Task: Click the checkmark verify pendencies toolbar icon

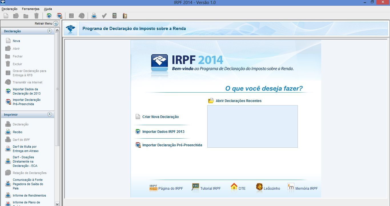Action: 104,16
